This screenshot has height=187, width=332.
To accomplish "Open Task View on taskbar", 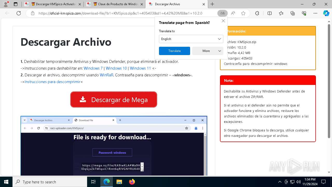I will [93, 182].
